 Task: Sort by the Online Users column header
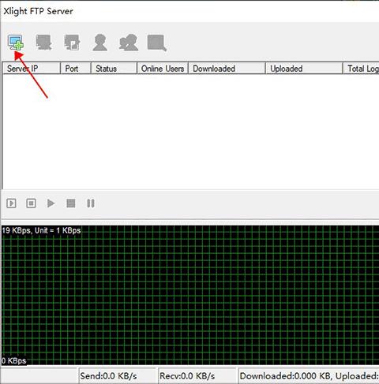tap(163, 69)
